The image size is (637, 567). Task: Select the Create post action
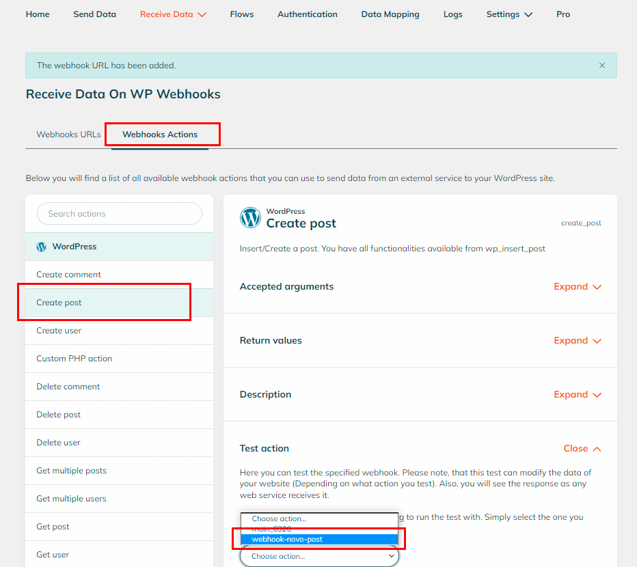point(120,303)
